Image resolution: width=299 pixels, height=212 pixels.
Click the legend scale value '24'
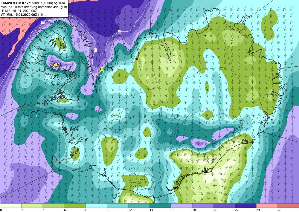258,210
